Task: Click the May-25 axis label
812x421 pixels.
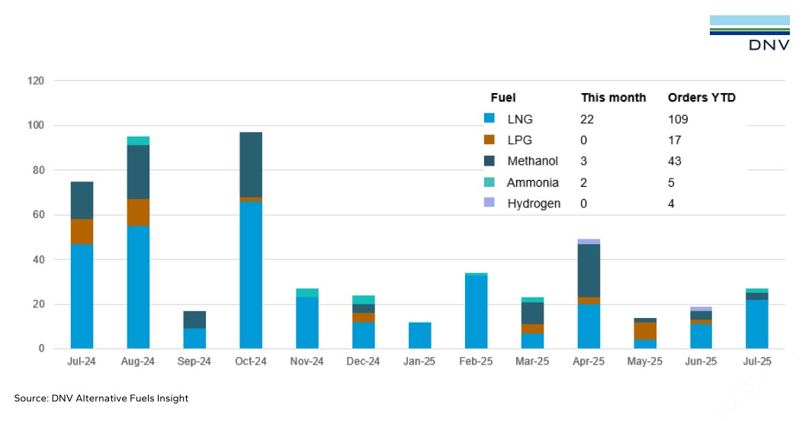Action: click(x=644, y=362)
